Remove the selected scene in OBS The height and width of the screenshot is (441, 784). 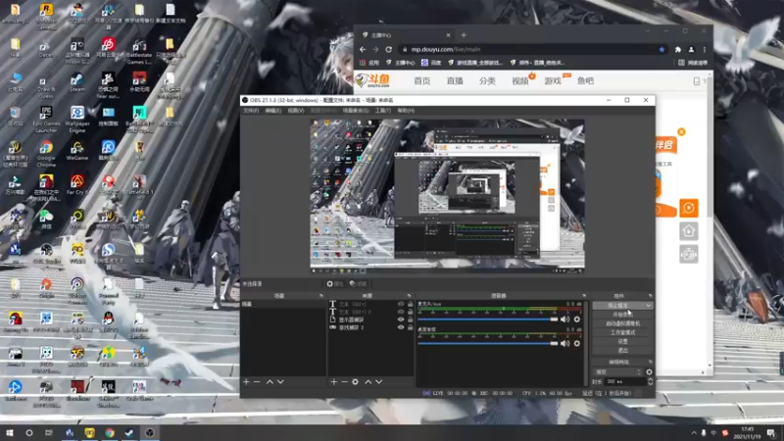point(257,381)
